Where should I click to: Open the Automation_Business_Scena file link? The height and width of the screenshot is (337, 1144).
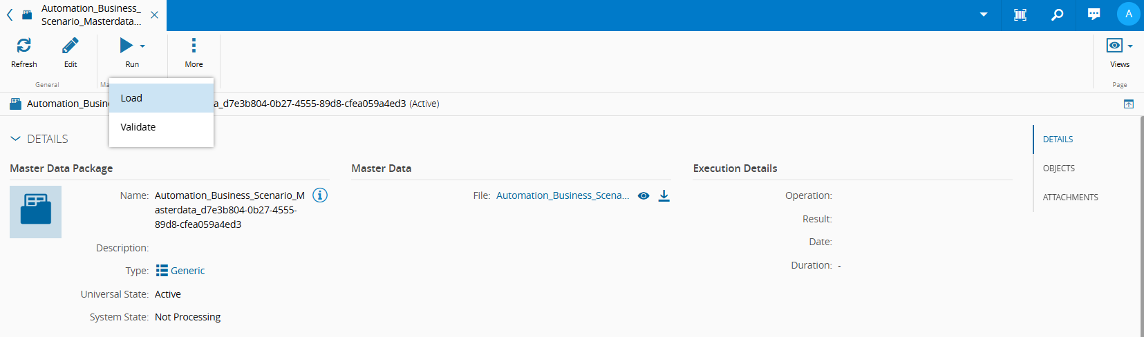coord(562,195)
